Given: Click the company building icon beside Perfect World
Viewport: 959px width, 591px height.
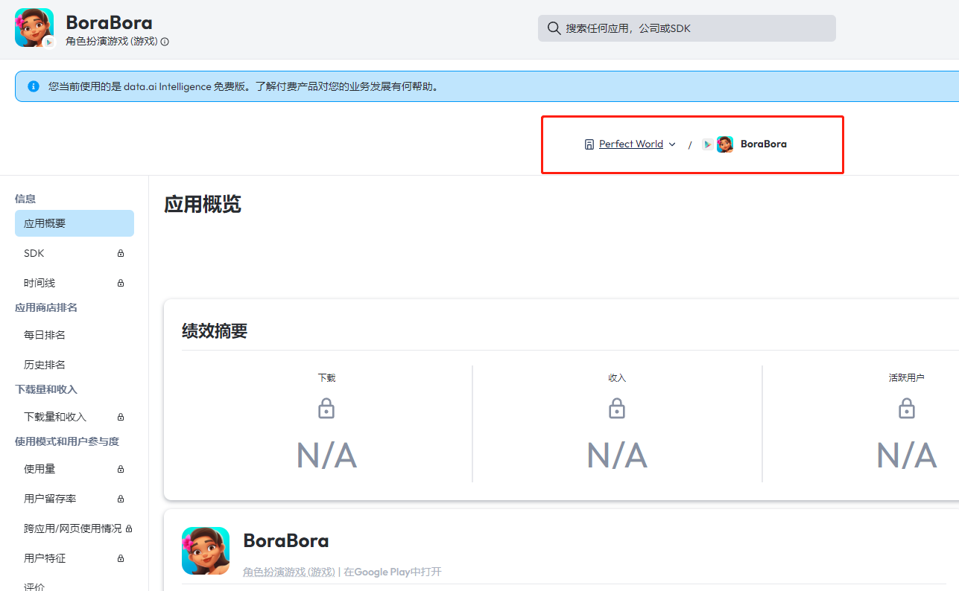Looking at the screenshot, I should 589,144.
